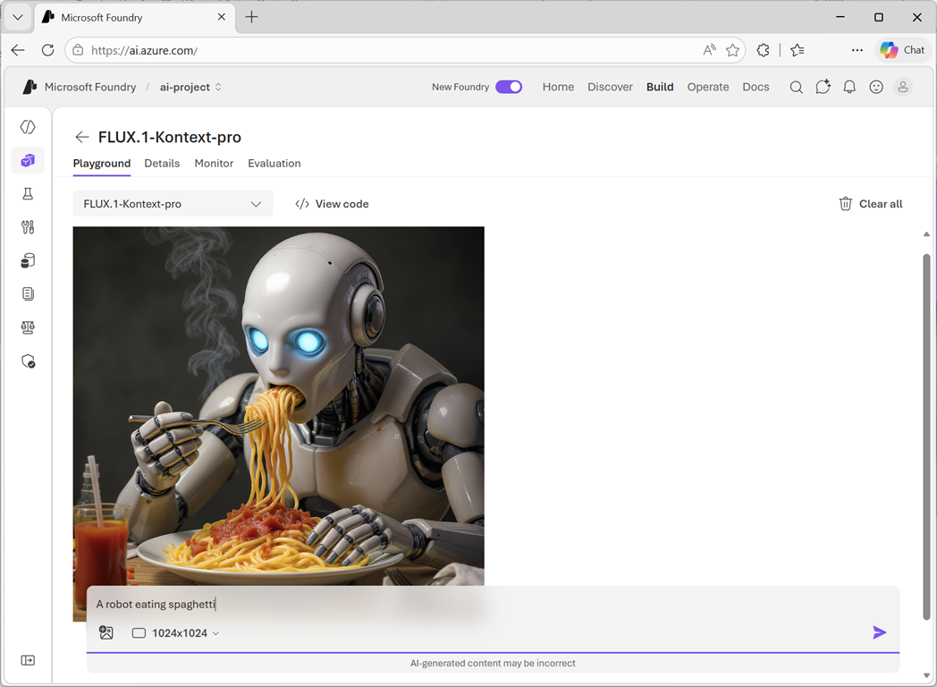This screenshot has height=687, width=937.
Task: View site information lock icon
Action: (x=79, y=50)
